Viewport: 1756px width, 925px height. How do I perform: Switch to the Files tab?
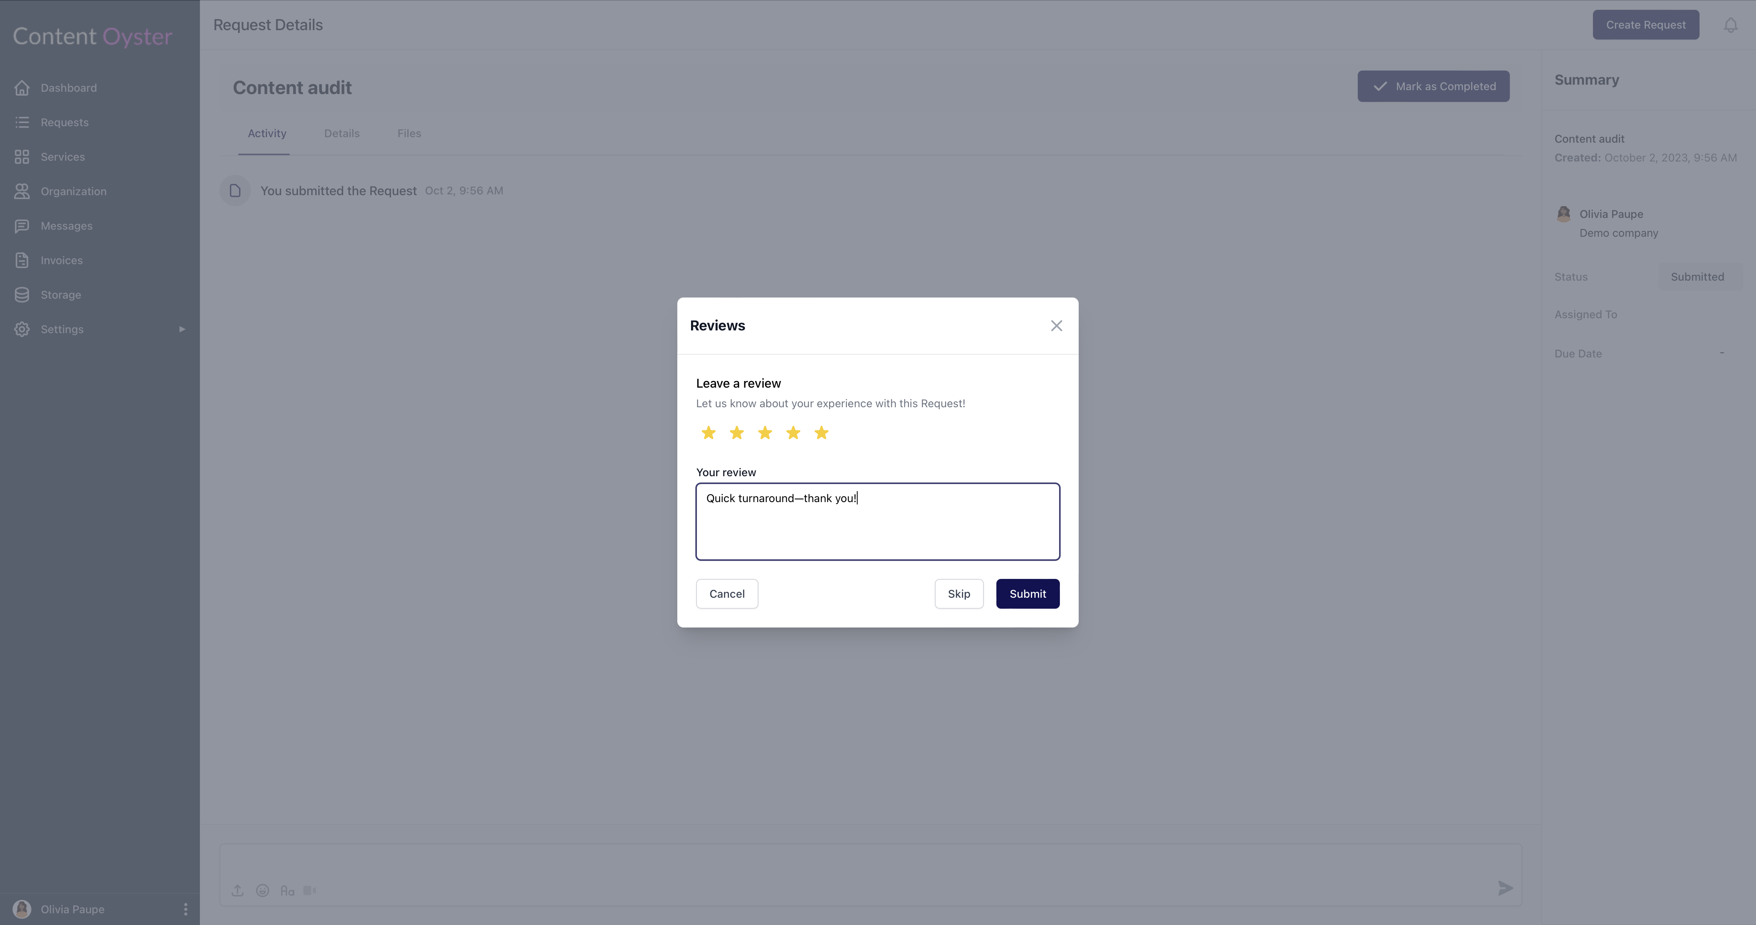point(409,134)
